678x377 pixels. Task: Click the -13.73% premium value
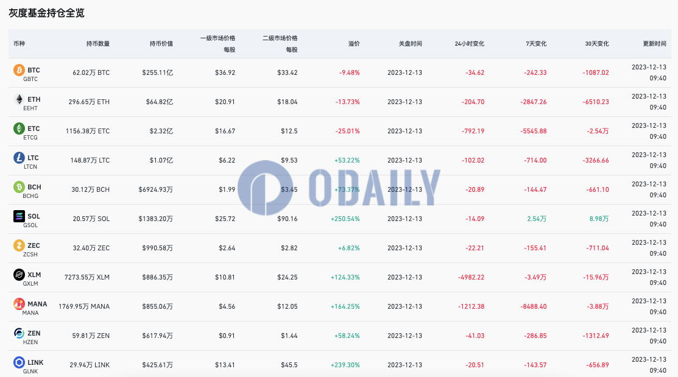coord(348,102)
